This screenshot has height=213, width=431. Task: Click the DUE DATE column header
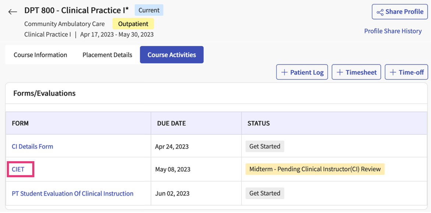coord(171,123)
